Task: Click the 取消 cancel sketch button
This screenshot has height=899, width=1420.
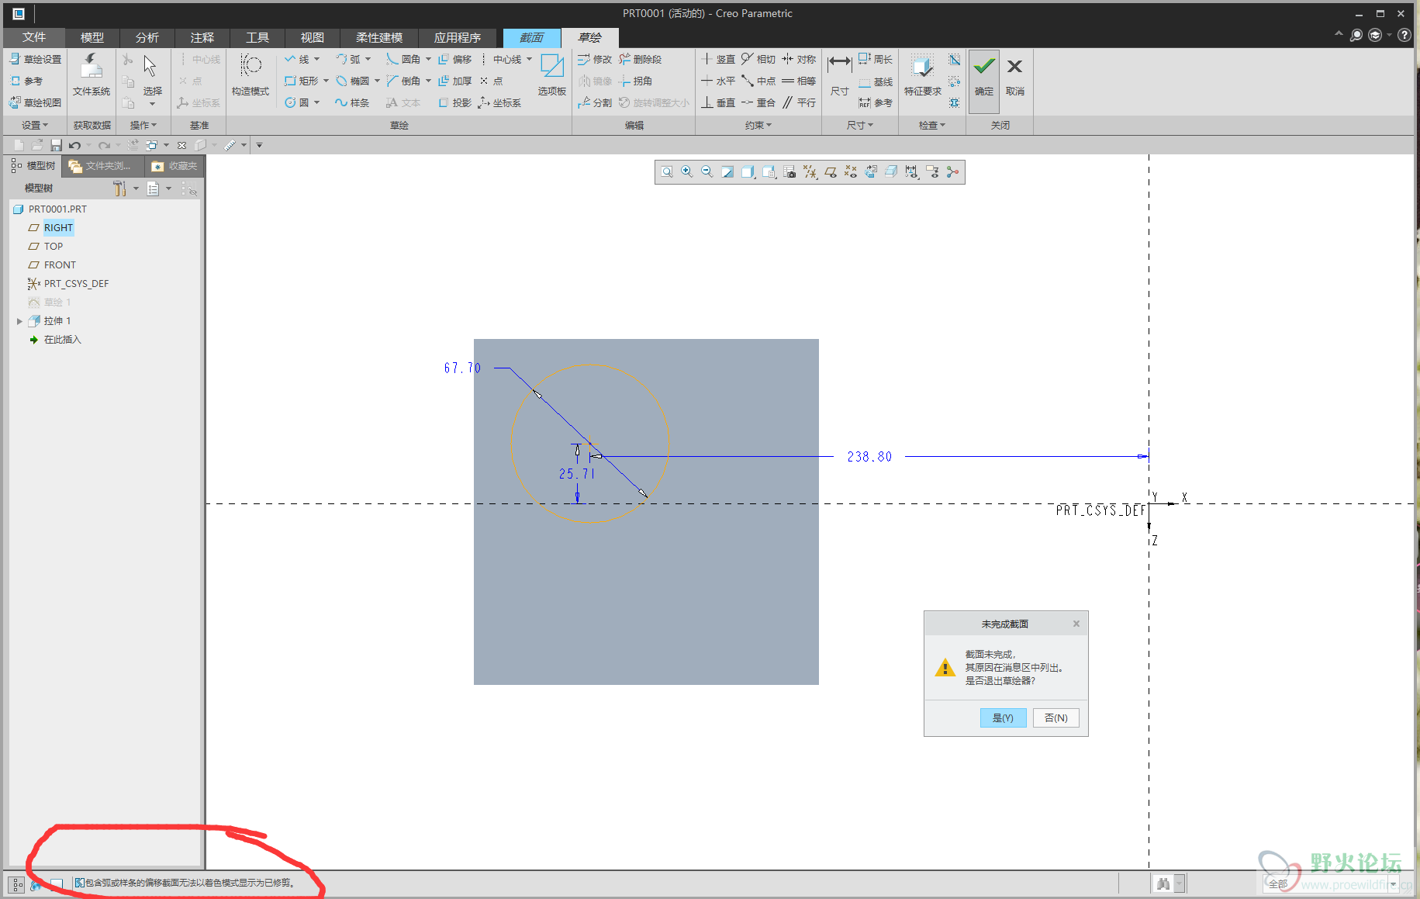Action: [x=1014, y=75]
